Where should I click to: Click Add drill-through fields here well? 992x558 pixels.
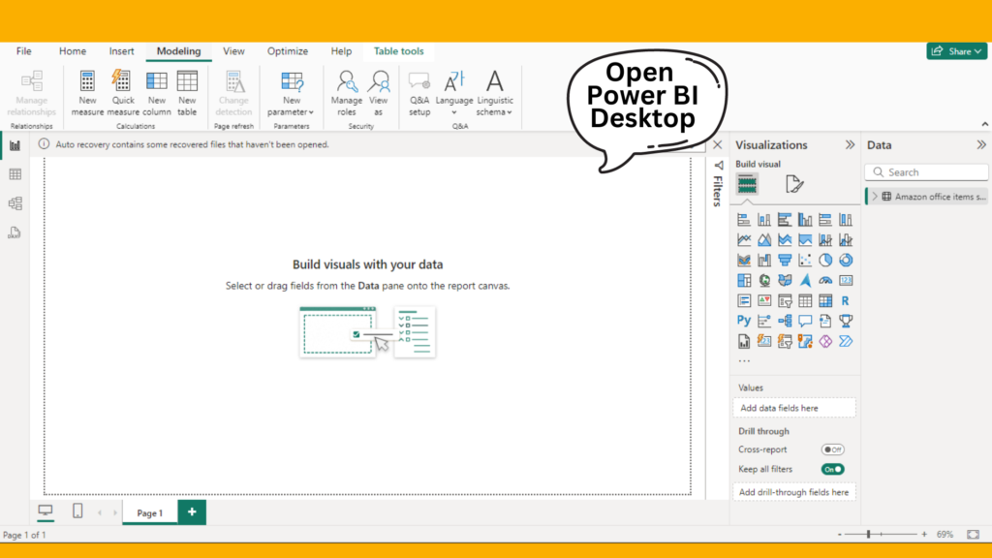pyautogui.click(x=794, y=492)
